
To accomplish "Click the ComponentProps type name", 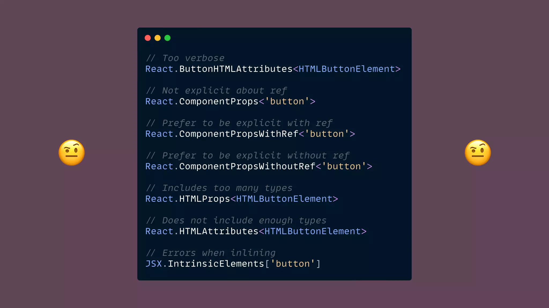I will pyautogui.click(x=218, y=102).
